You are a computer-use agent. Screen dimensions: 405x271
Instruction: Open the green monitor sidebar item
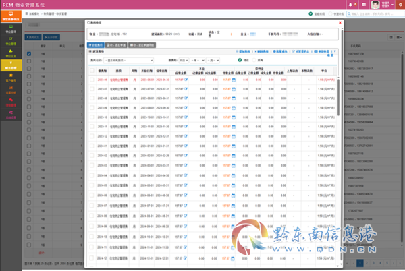[11, 29]
